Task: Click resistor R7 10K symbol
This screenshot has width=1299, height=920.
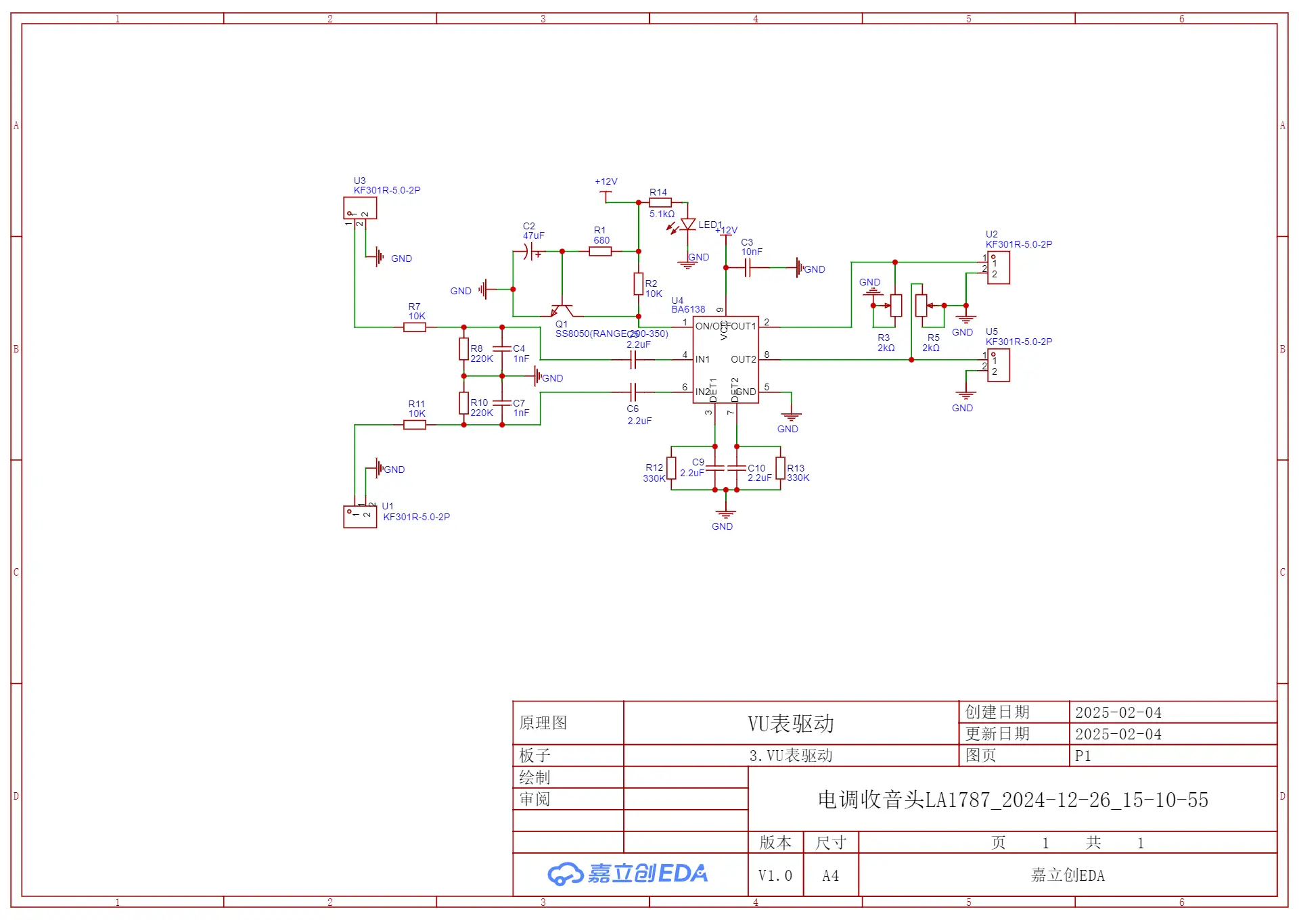Action: [415, 327]
